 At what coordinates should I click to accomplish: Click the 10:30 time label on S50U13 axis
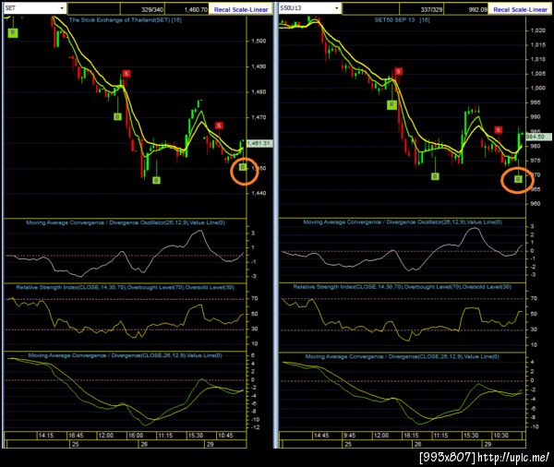(500, 436)
